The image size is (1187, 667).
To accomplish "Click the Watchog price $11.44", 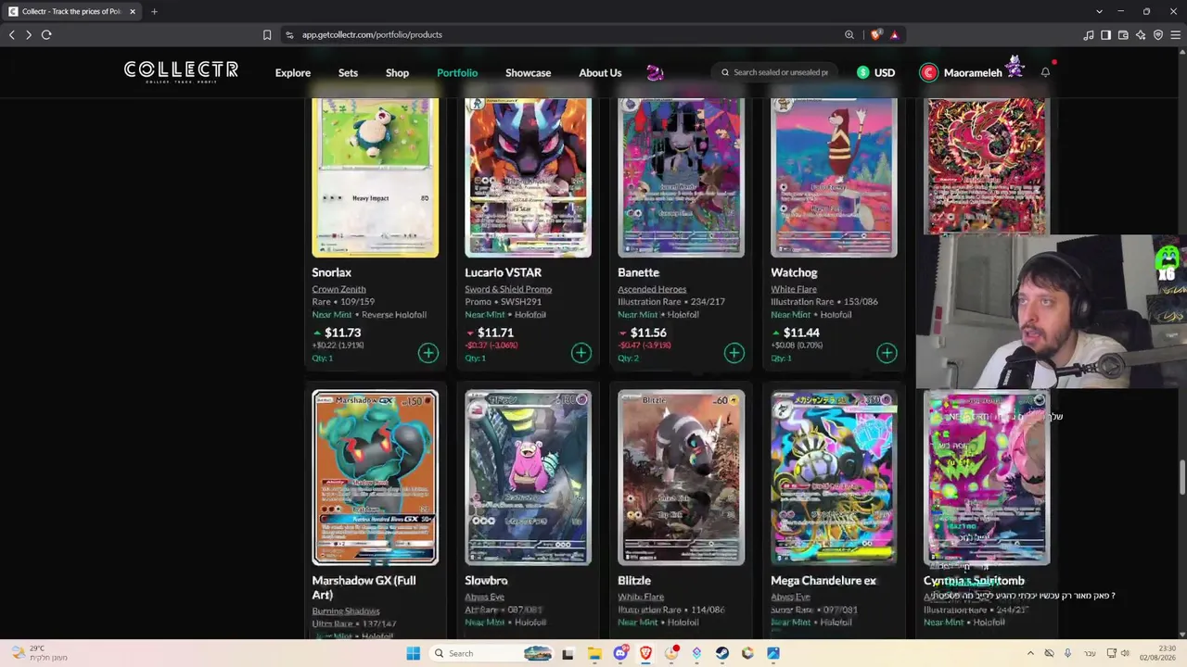I will (x=801, y=333).
